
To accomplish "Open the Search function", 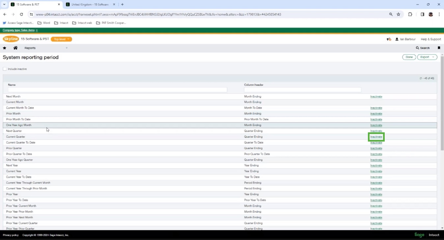I will (423, 48).
